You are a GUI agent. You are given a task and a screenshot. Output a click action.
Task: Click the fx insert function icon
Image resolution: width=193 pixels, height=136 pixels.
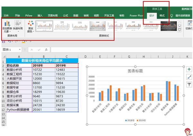point(46,50)
